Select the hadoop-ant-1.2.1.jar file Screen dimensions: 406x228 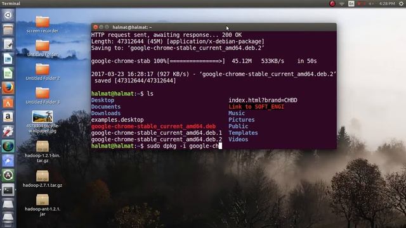(x=43, y=205)
